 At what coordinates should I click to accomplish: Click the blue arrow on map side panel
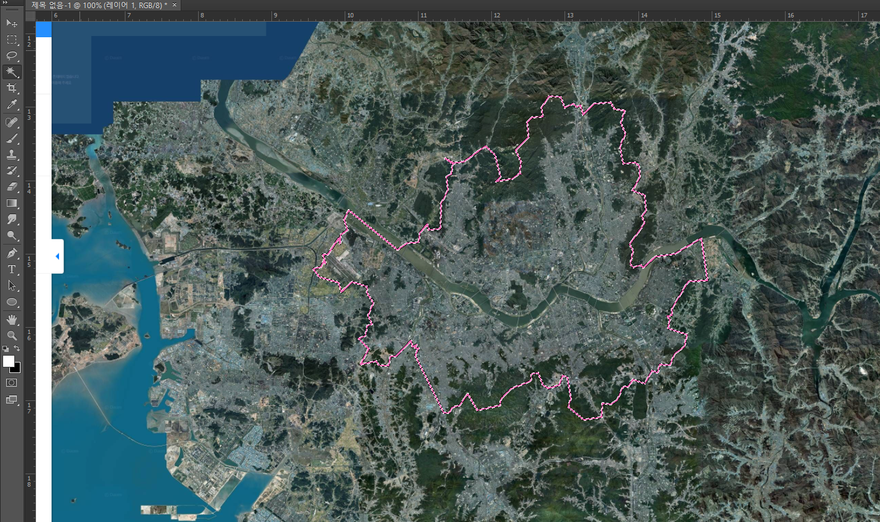[58, 256]
